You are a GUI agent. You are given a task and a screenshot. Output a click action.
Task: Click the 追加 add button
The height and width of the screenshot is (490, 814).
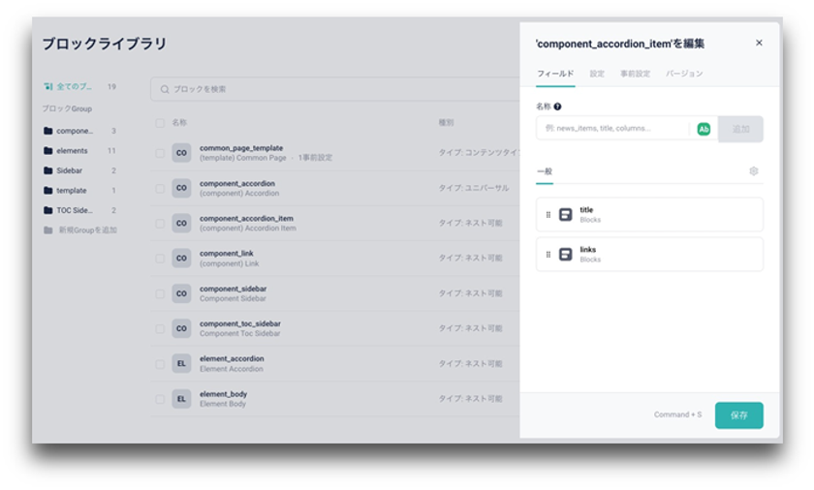(740, 129)
